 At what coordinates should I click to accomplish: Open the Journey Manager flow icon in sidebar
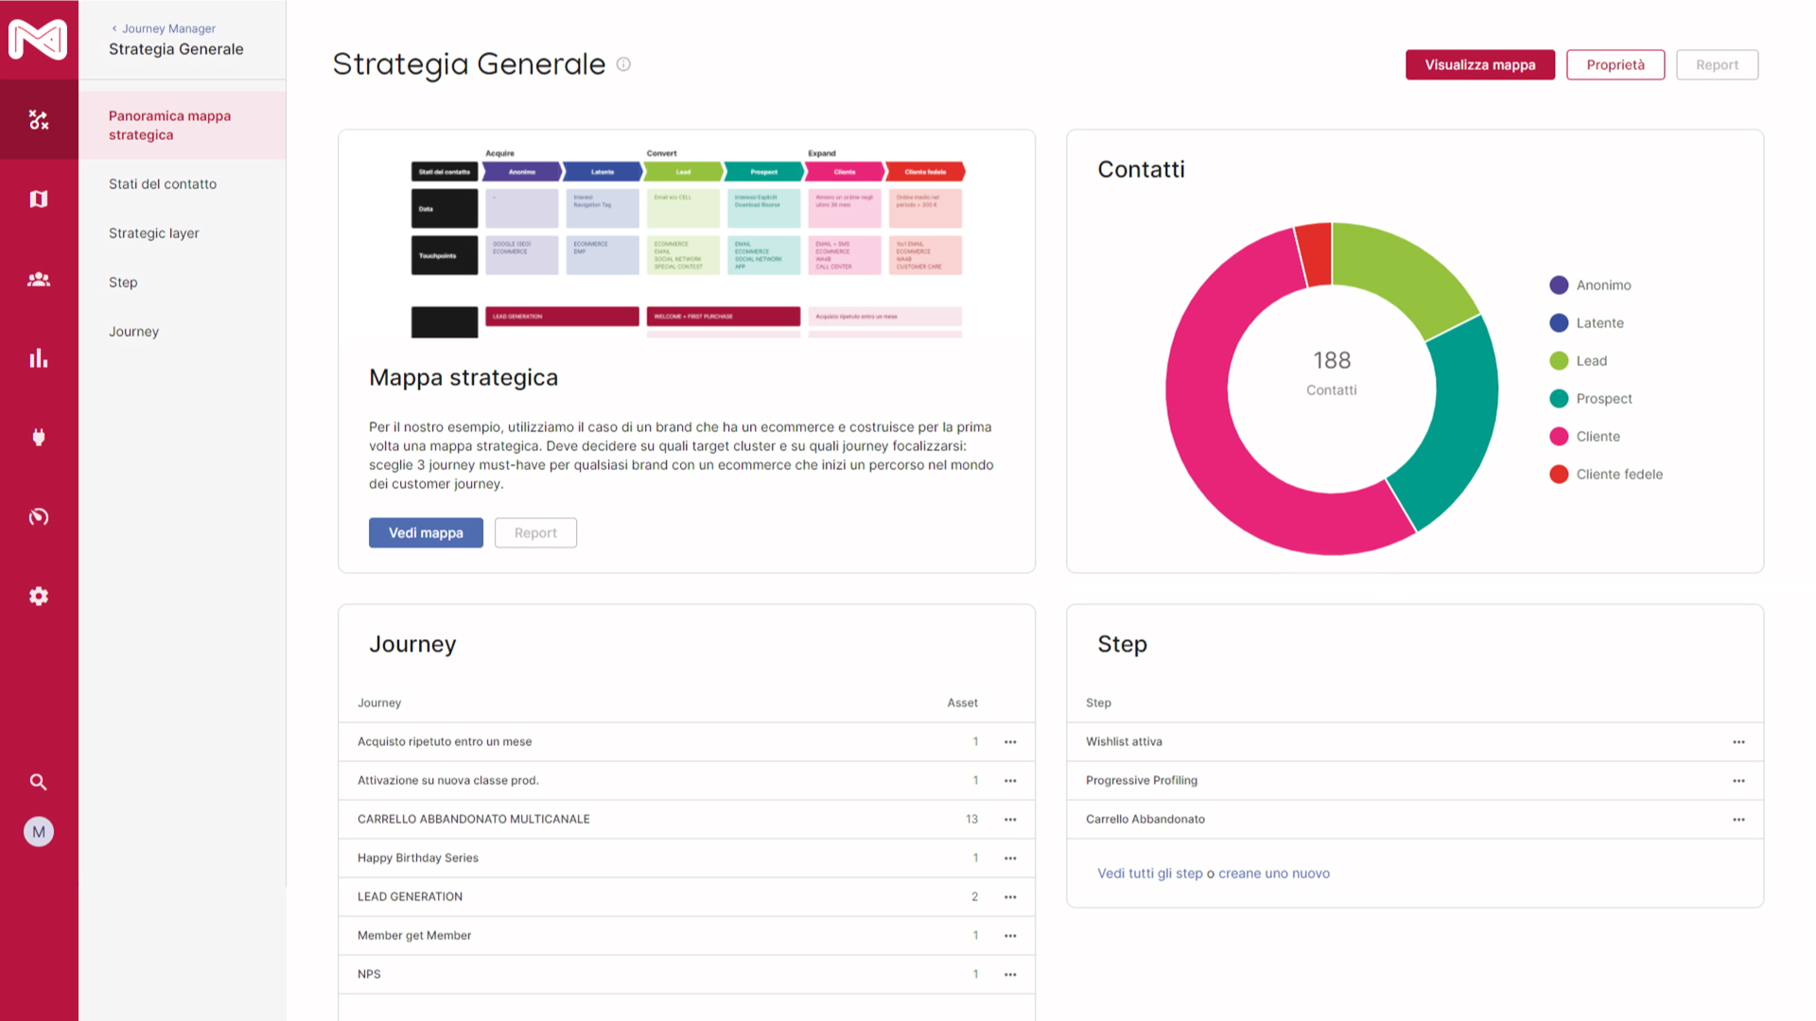pos(39,121)
